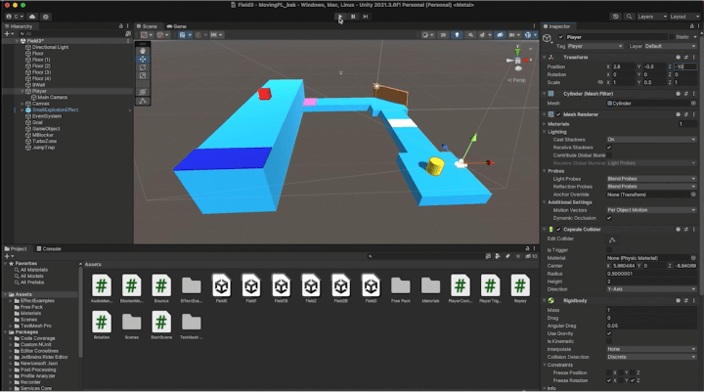The image size is (704, 392).
Task: Enable the Is Trigger checkbox
Action: pyautogui.click(x=609, y=248)
